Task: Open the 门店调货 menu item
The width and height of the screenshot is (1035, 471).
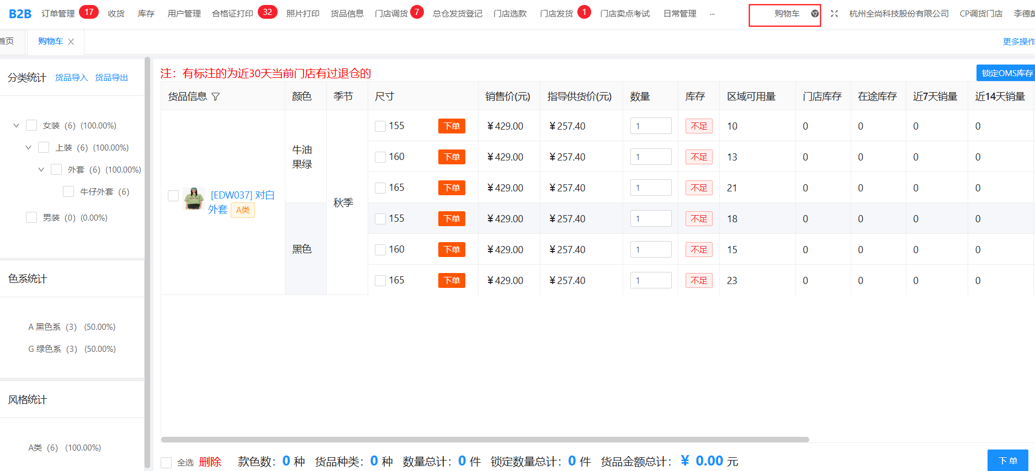Action: click(391, 14)
